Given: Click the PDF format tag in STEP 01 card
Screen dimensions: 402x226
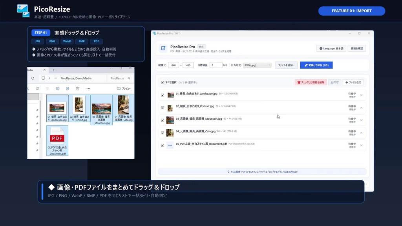Looking at the screenshot, I should point(97,41).
